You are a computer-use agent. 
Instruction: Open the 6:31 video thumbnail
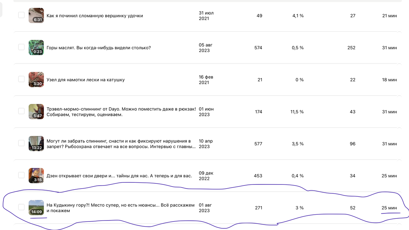(36, 15)
